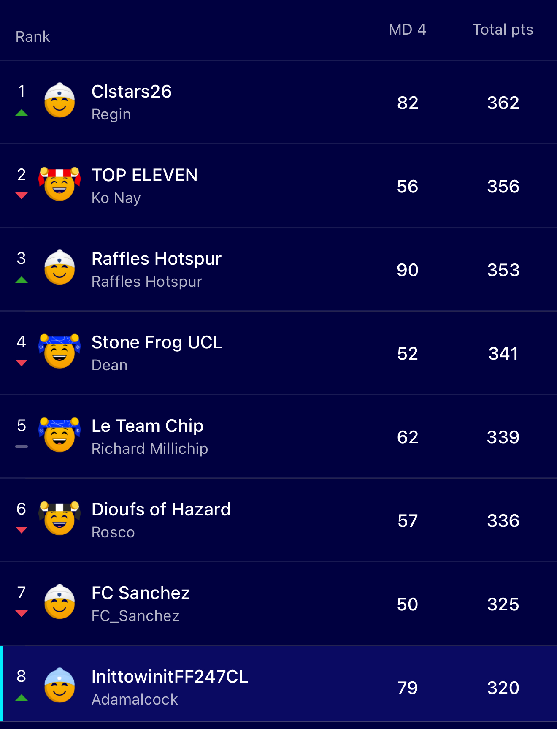Tap the MD 4 score 79 in the highlighted row

(x=407, y=688)
